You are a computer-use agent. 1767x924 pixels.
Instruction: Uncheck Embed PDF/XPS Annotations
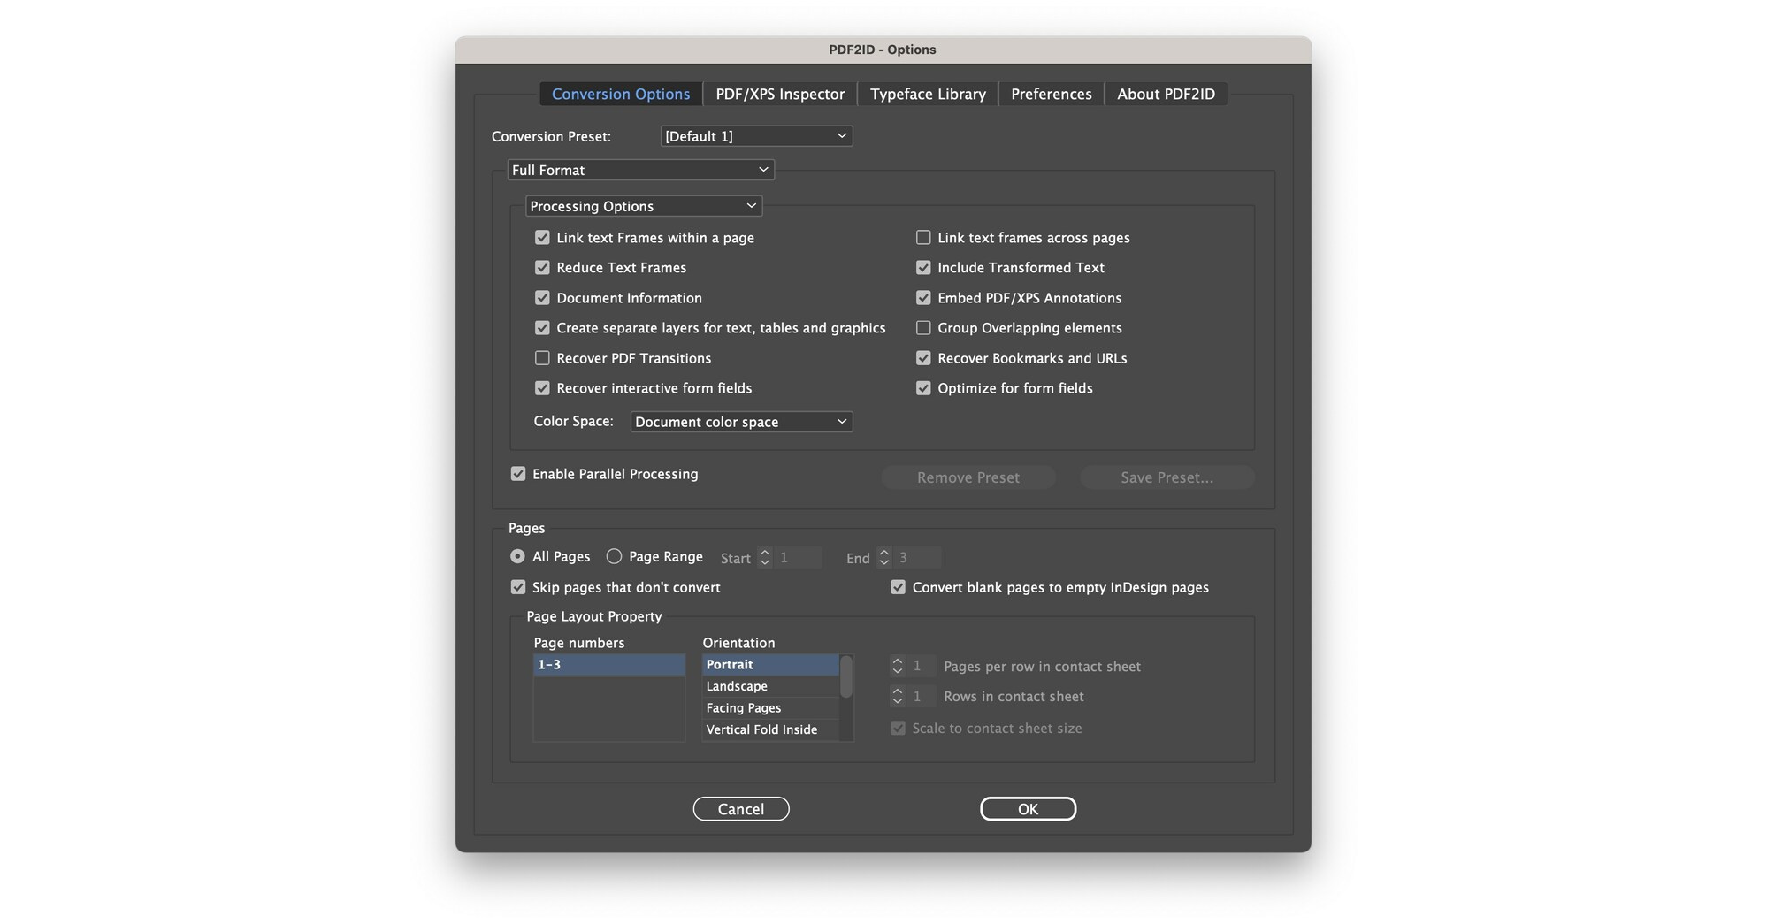click(x=923, y=298)
